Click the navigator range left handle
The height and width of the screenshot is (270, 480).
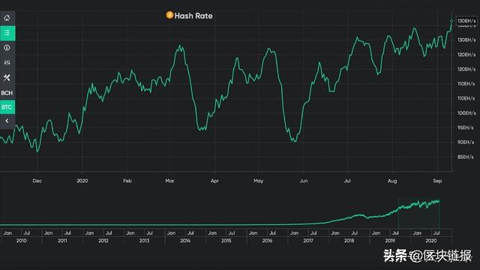(x=398, y=213)
